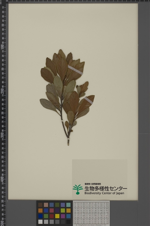The height and width of the screenshot is (226, 150).
Task: Click the 'GretagMacbeth color checker' caption
Action: [91, 225]
